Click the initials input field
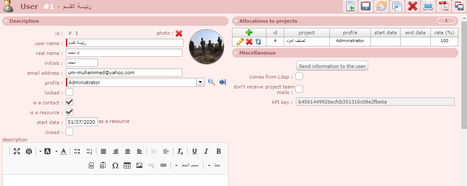Viewport: 467px width, 186px height. pyautogui.click(x=82, y=63)
